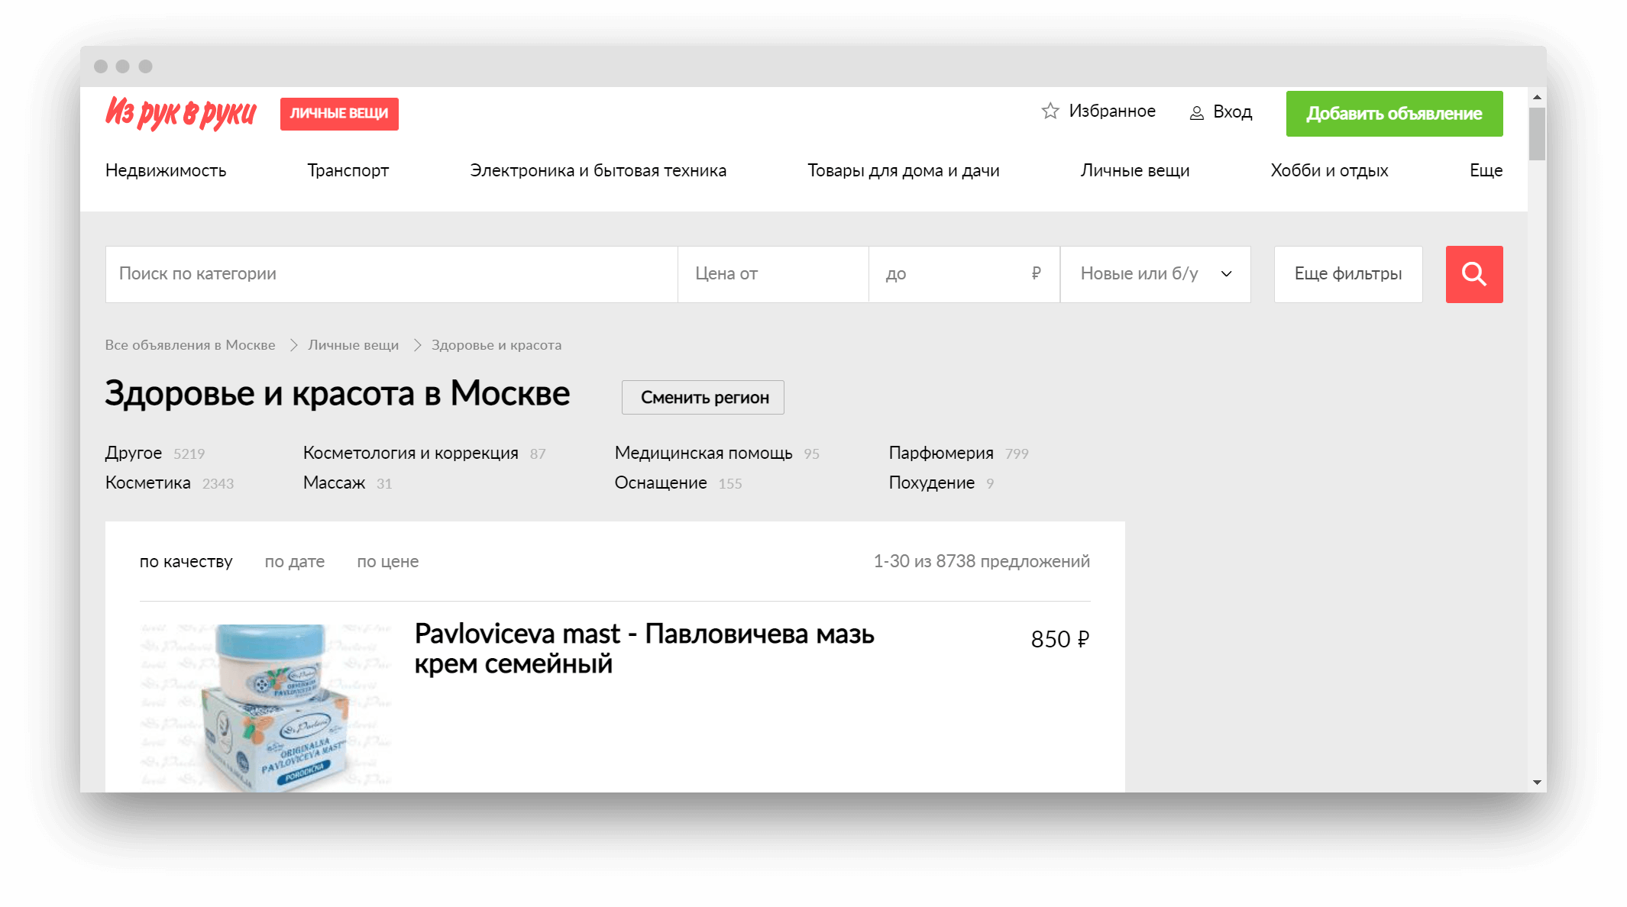Sort listings по дате
Screen dimensions: 1627x907
(294, 562)
